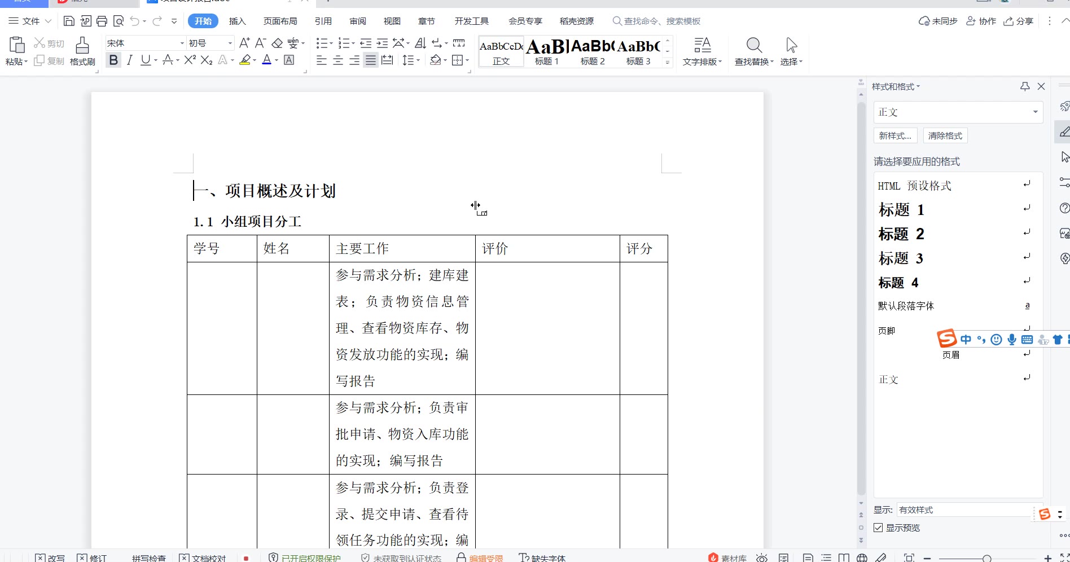Click the save icon in the quick toolbar

(x=69, y=21)
